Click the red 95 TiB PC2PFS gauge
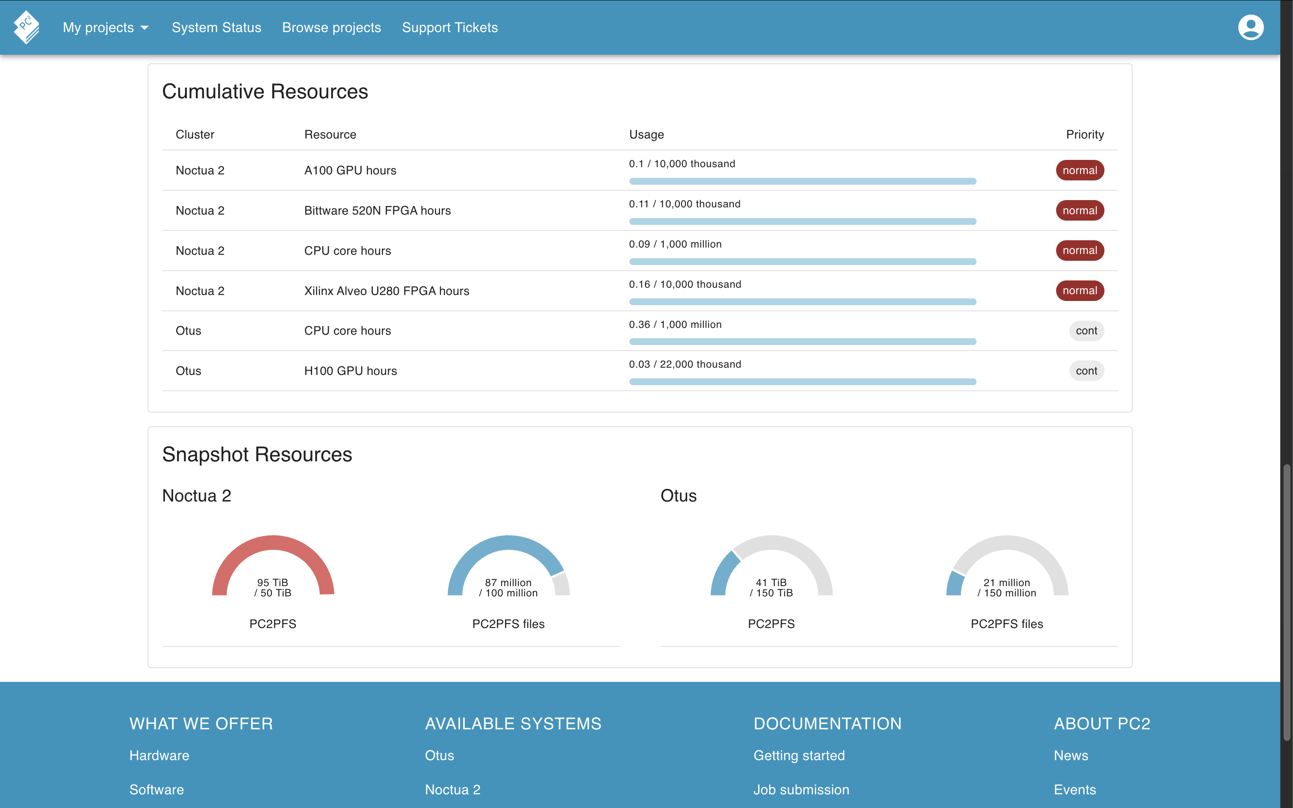This screenshot has height=808, width=1293. pyautogui.click(x=273, y=565)
